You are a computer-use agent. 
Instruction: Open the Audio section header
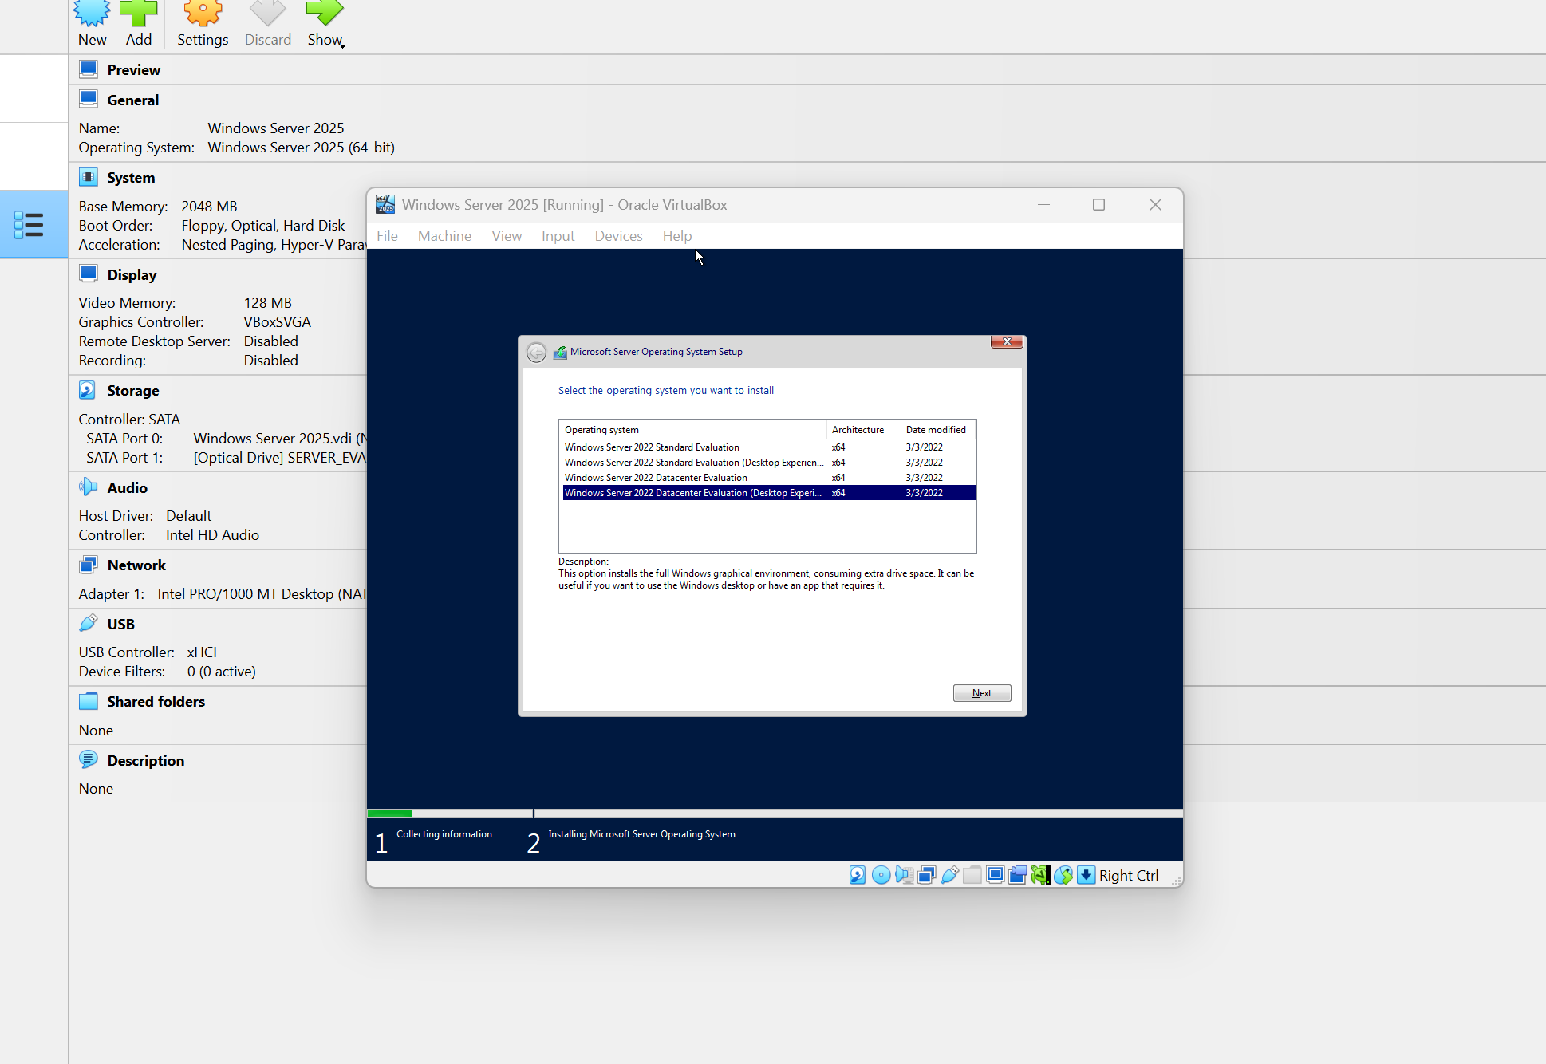[x=128, y=488]
